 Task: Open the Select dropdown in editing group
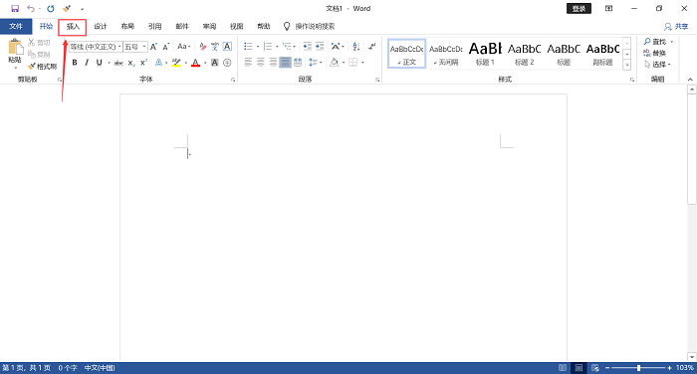click(x=657, y=65)
